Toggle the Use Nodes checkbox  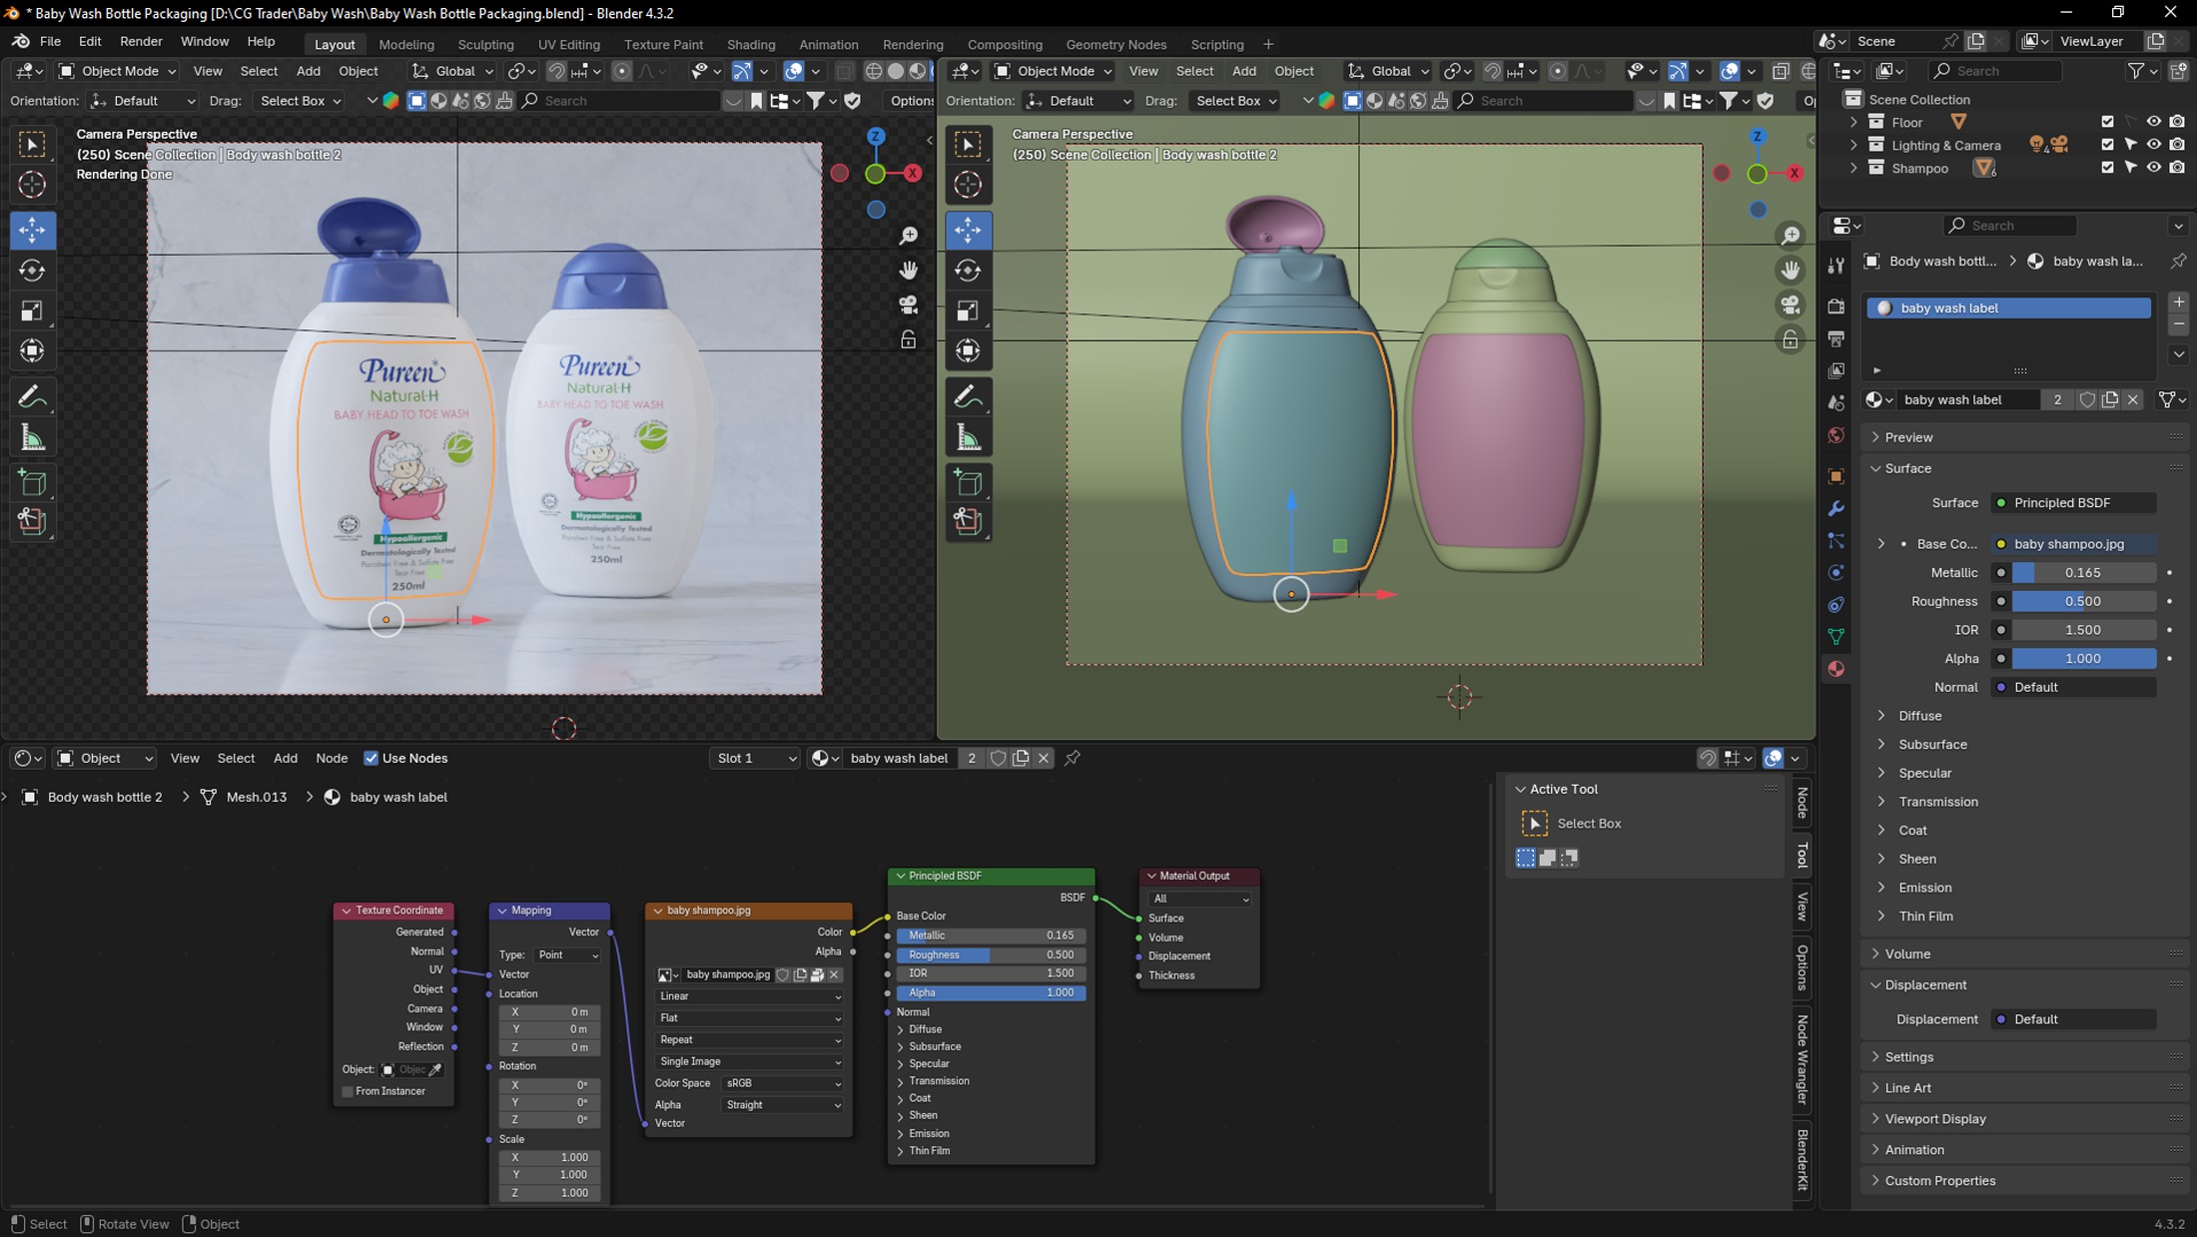pos(371,758)
